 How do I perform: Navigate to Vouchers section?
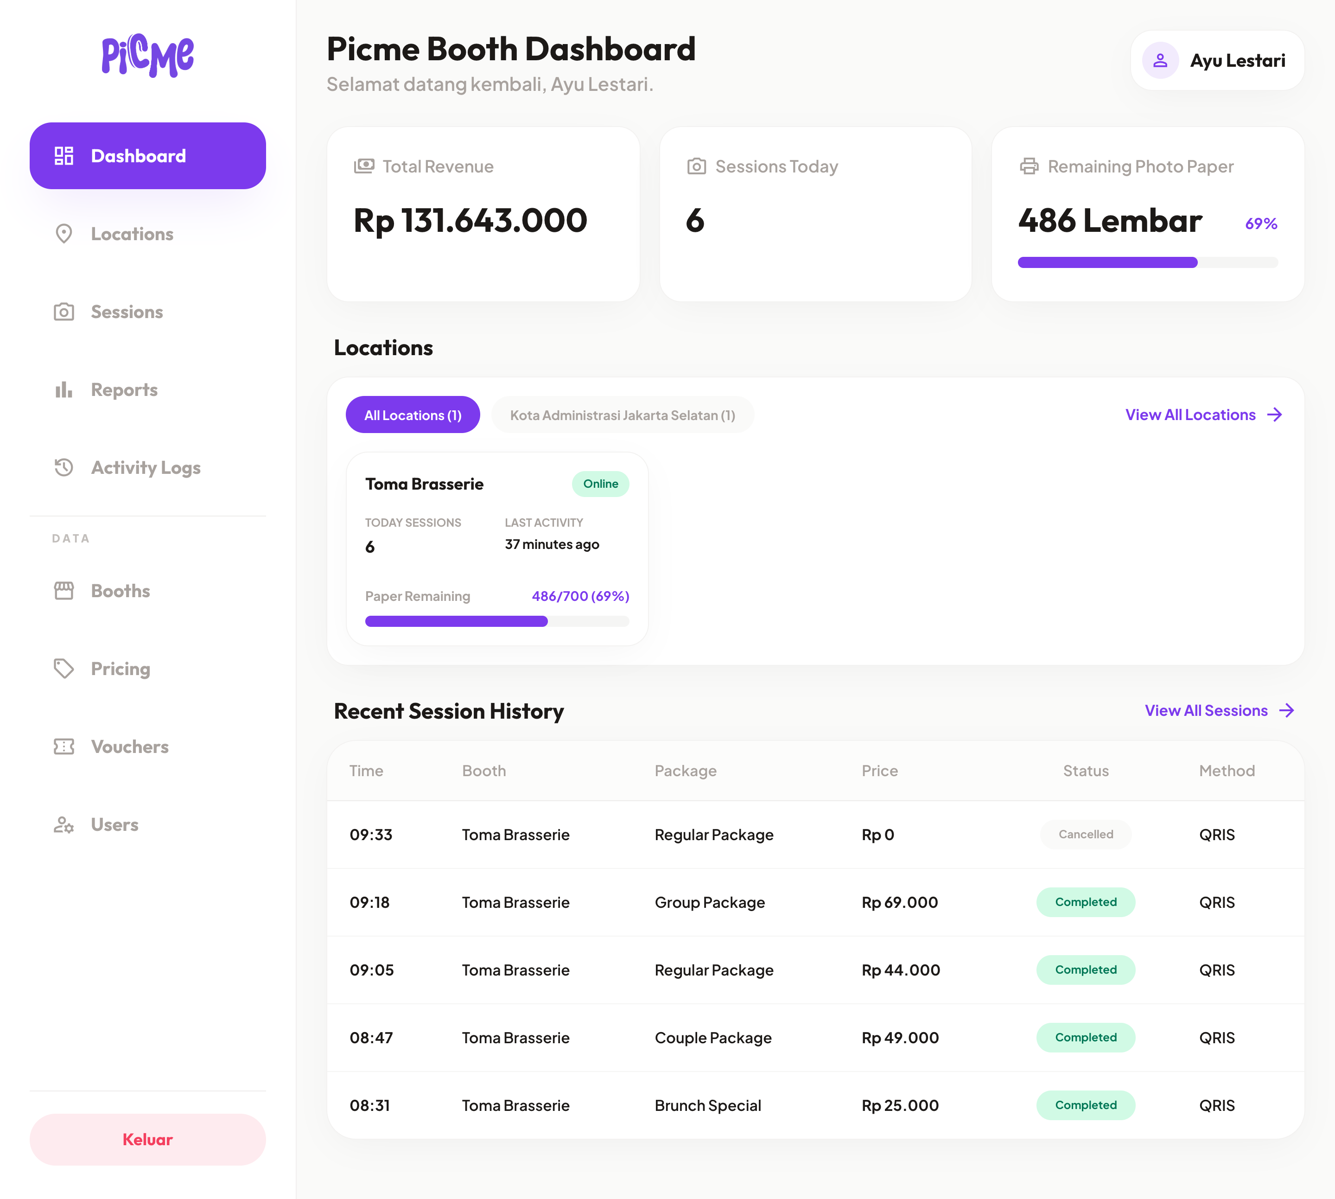147,746
